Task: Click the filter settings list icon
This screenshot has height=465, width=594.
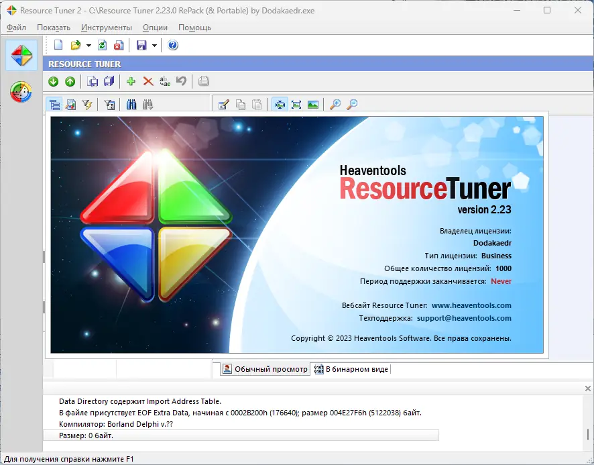Action: coord(109,104)
